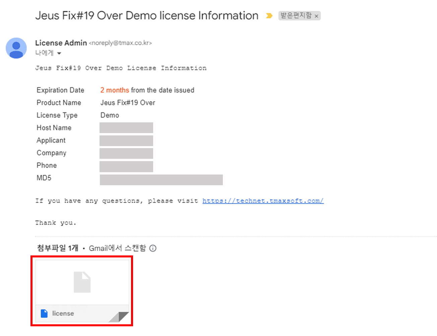Open the sender profile avatar

16,48
